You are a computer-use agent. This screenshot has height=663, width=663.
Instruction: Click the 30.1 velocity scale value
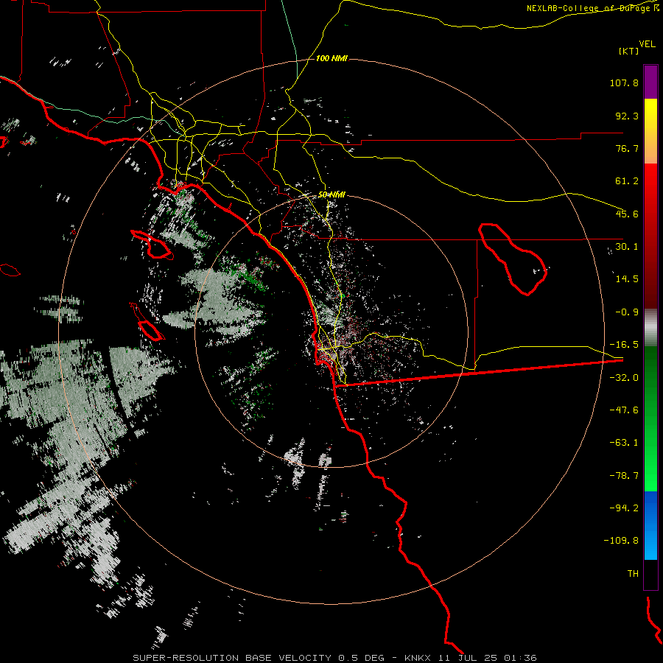pyautogui.click(x=627, y=246)
